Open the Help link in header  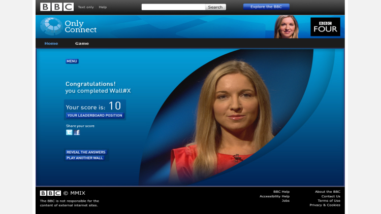[x=103, y=7]
